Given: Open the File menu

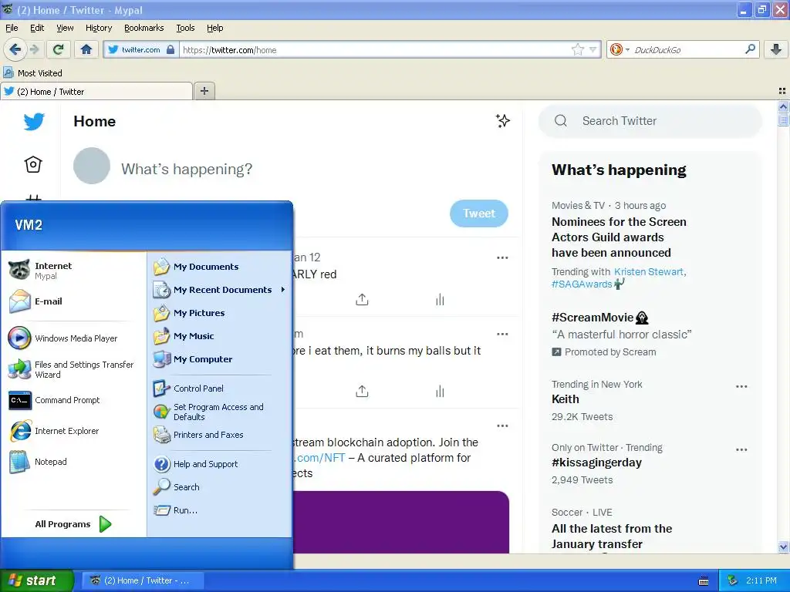Looking at the screenshot, I should [x=12, y=28].
